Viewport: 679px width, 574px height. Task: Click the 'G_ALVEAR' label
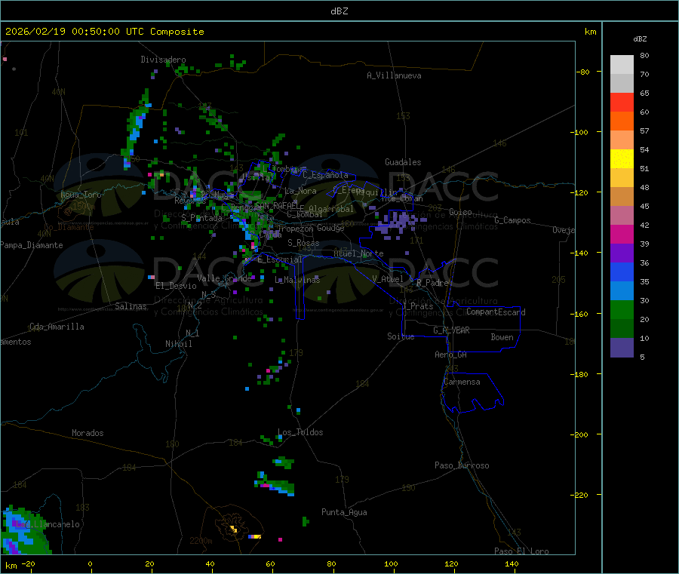pyautogui.click(x=452, y=330)
